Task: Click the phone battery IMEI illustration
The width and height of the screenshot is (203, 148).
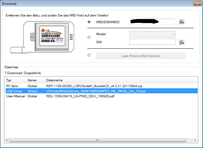Action: (42, 37)
